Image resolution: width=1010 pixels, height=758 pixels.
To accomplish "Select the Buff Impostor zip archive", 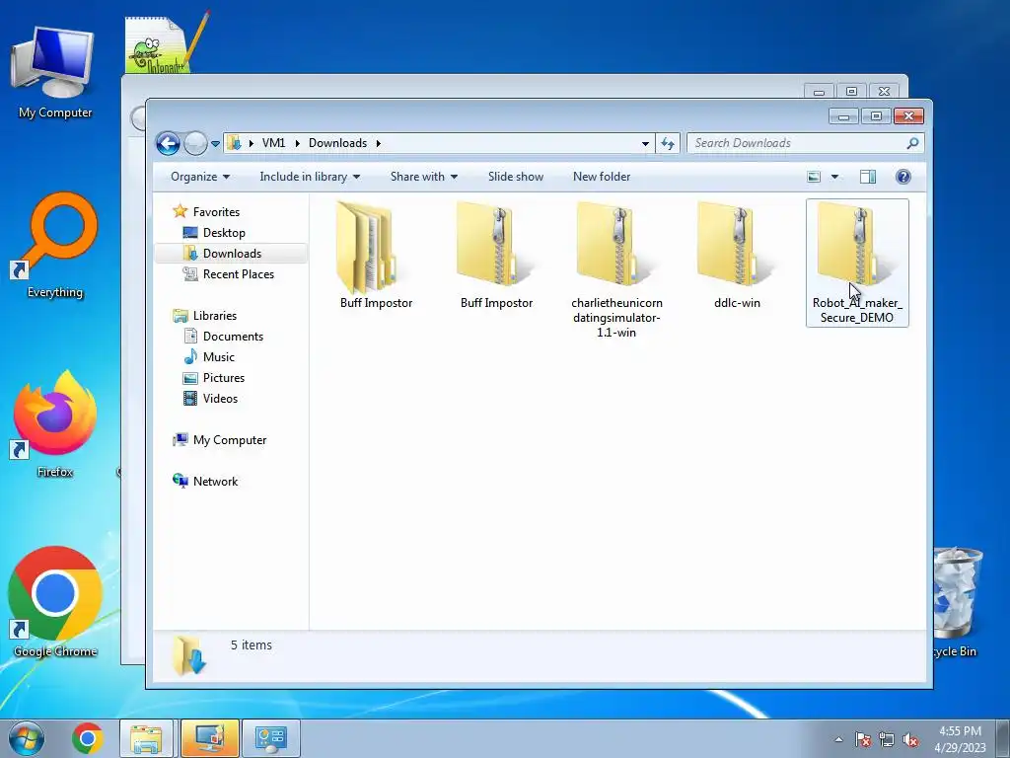I will click(x=496, y=256).
